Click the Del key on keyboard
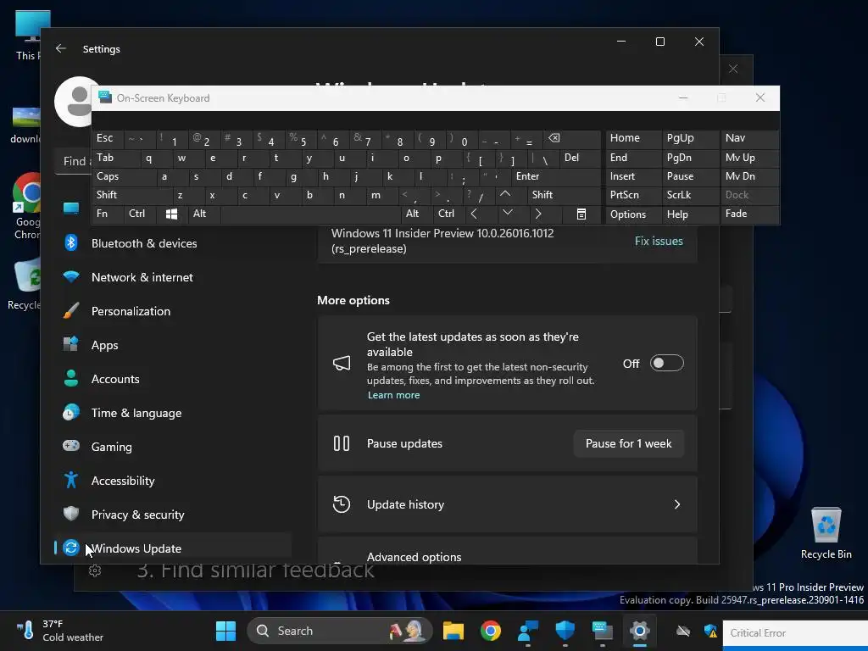Screen dimensions: 868x651 580,158
